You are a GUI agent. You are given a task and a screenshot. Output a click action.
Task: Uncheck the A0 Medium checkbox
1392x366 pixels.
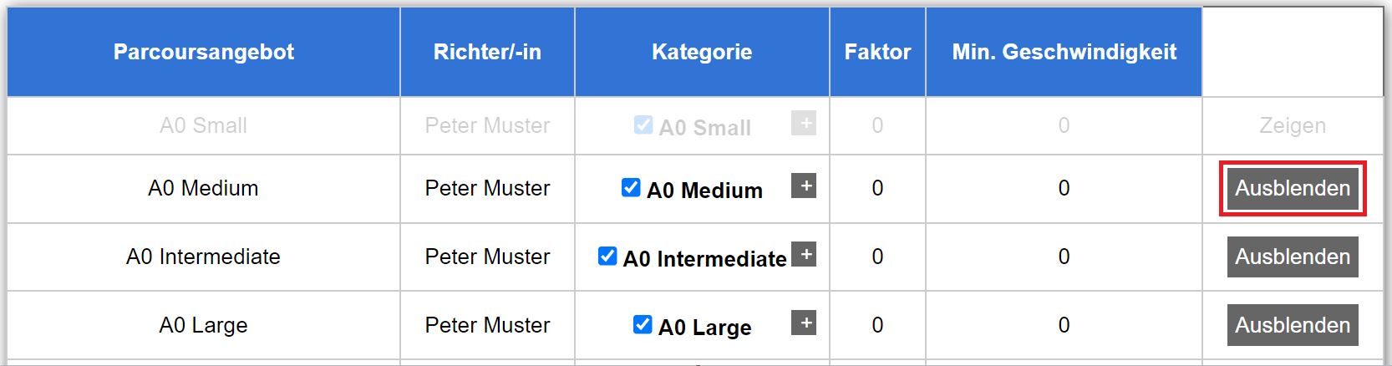[x=631, y=188]
